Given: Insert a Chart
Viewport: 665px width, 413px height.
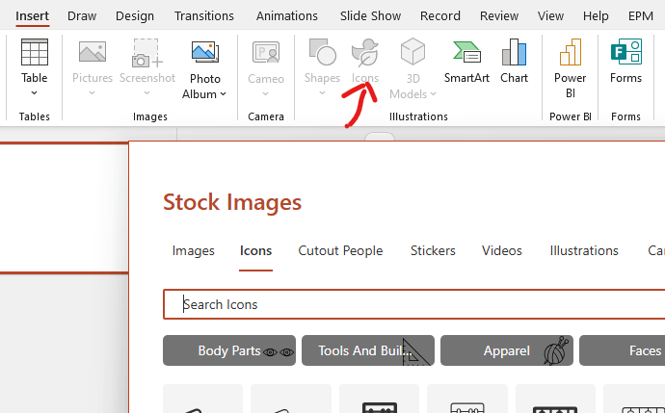Looking at the screenshot, I should [x=514, y=61].
